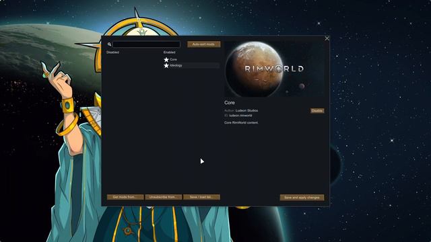
Task: Open the Save / load list... menu
Action: pyautogui.click(x=201, y=197)
